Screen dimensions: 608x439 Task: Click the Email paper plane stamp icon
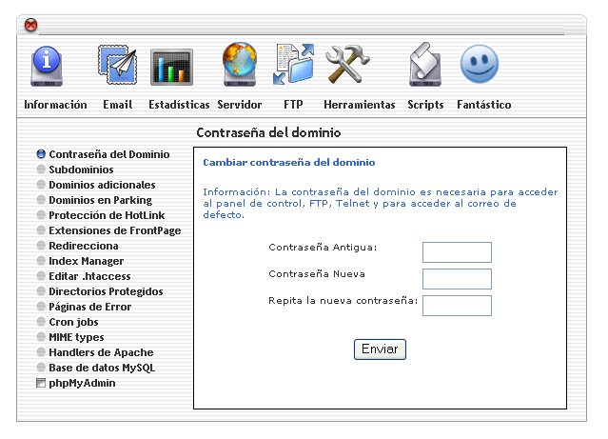point(117,65)
